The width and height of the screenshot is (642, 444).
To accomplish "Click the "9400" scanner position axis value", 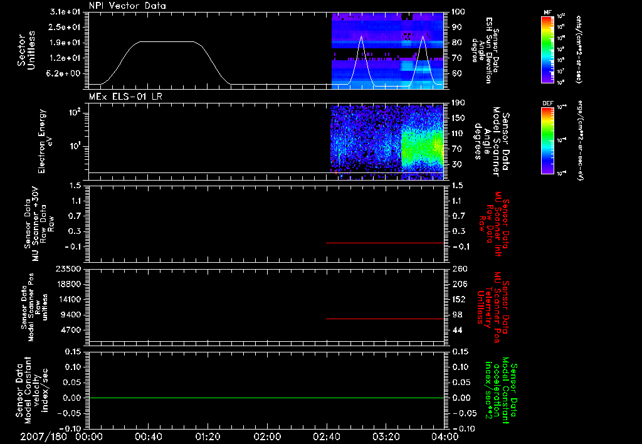I will pyautogui.click(x=71, y=315).
